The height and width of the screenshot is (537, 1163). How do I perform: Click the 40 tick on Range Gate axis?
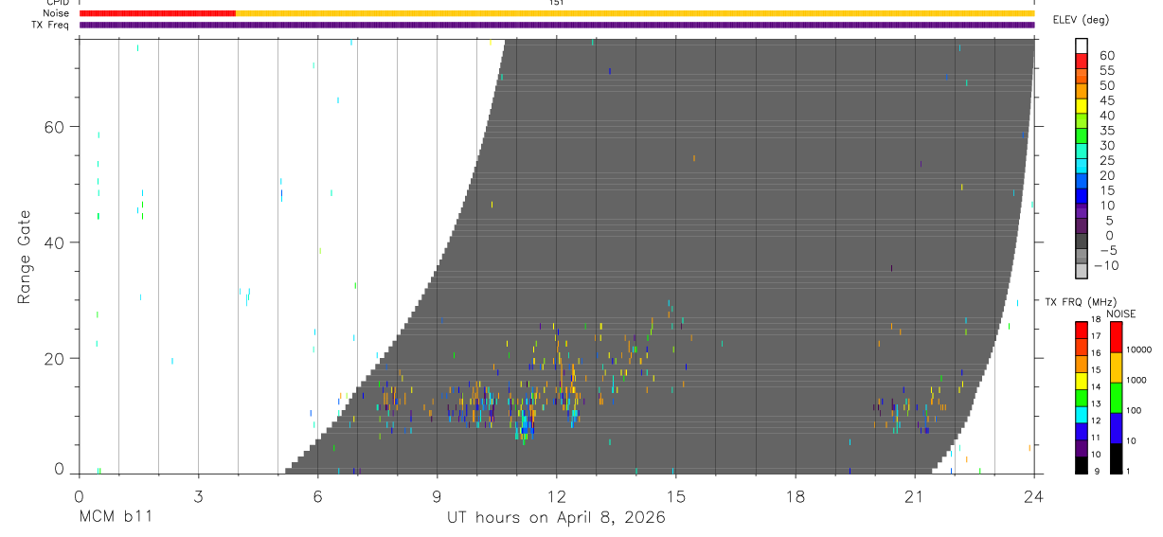pos(56,242)
